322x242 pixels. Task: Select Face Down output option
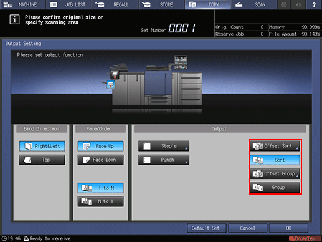click(x=100, y=160)
